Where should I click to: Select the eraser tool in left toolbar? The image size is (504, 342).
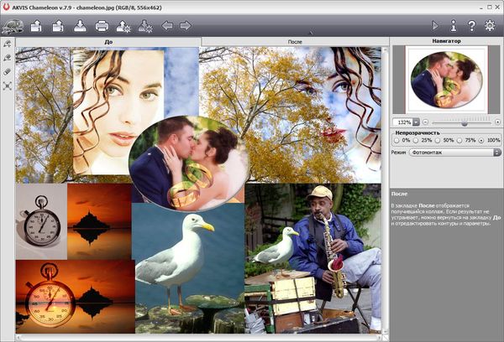point(8,72)
